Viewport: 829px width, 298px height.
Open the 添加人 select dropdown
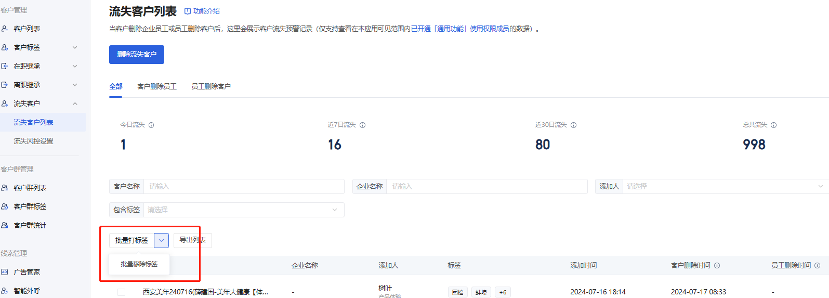click(726, 186)
